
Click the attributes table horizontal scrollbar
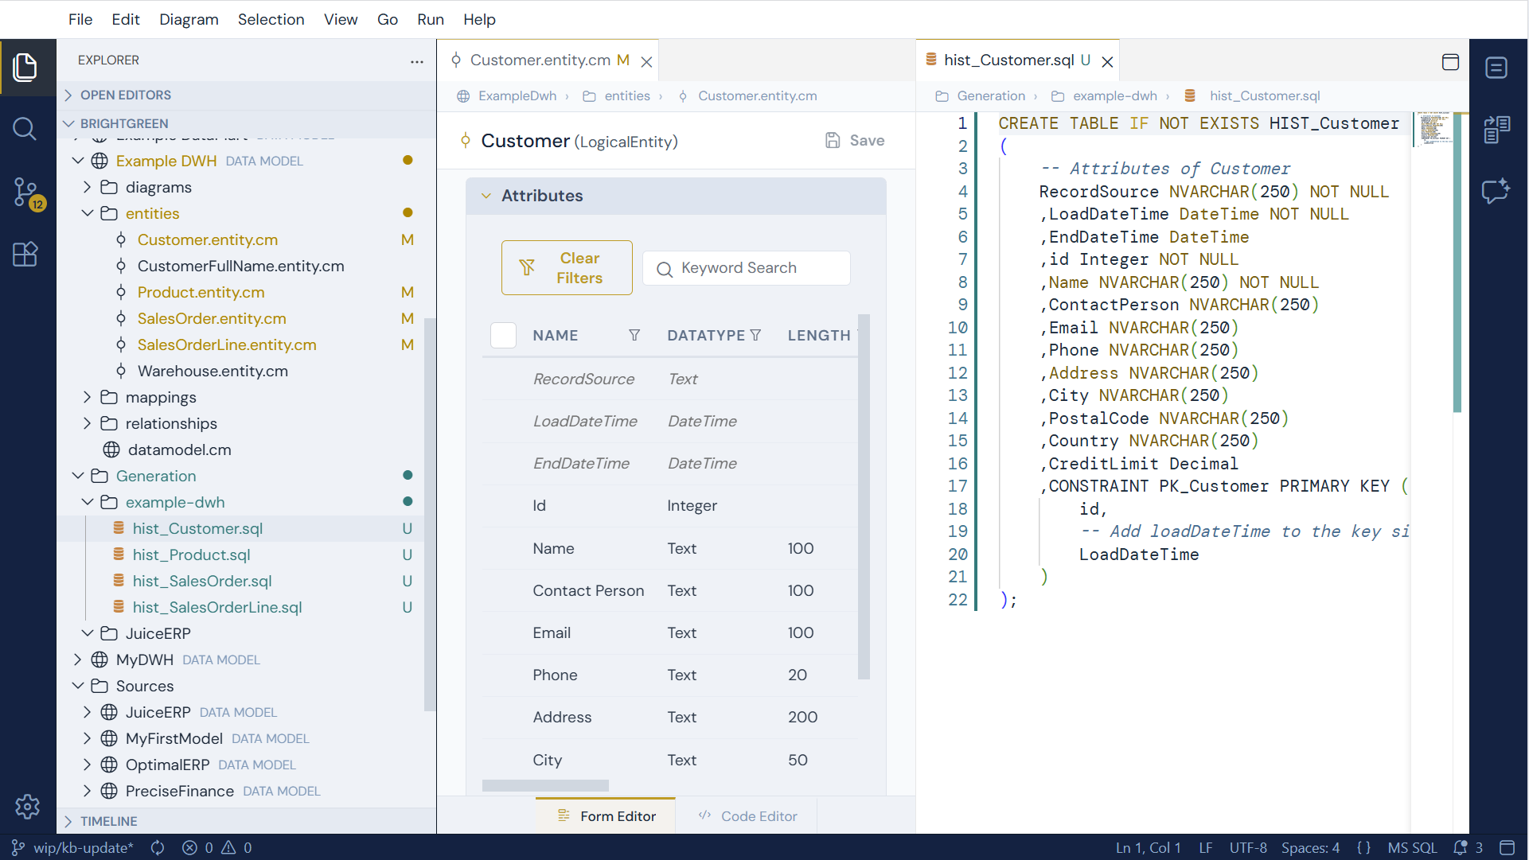point(545,785)
